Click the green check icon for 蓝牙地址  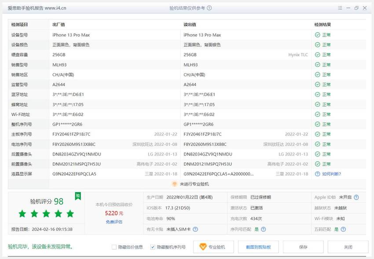318,95
